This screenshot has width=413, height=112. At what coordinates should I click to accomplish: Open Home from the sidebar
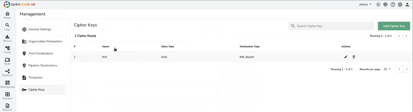pos(7,15)
